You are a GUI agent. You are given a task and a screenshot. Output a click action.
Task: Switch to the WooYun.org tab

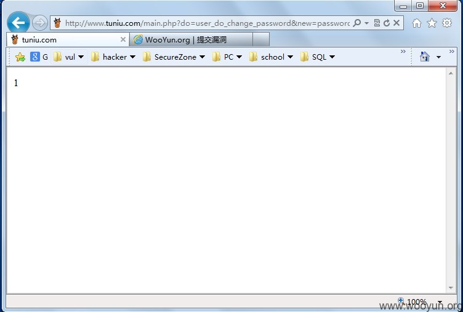click(x=191, y=39)
